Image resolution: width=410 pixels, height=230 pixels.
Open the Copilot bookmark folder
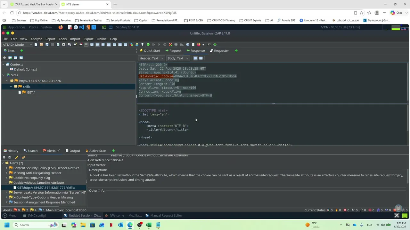point(141,20)
